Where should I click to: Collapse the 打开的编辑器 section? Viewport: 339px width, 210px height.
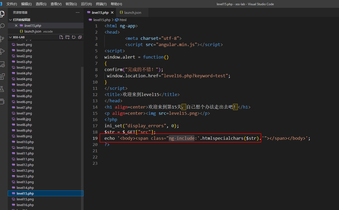coord(10,20)
